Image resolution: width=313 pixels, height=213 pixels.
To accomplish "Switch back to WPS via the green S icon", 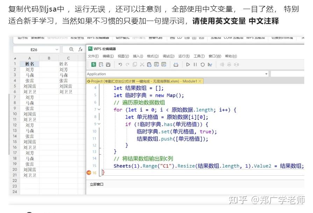I will pos(94,64).
